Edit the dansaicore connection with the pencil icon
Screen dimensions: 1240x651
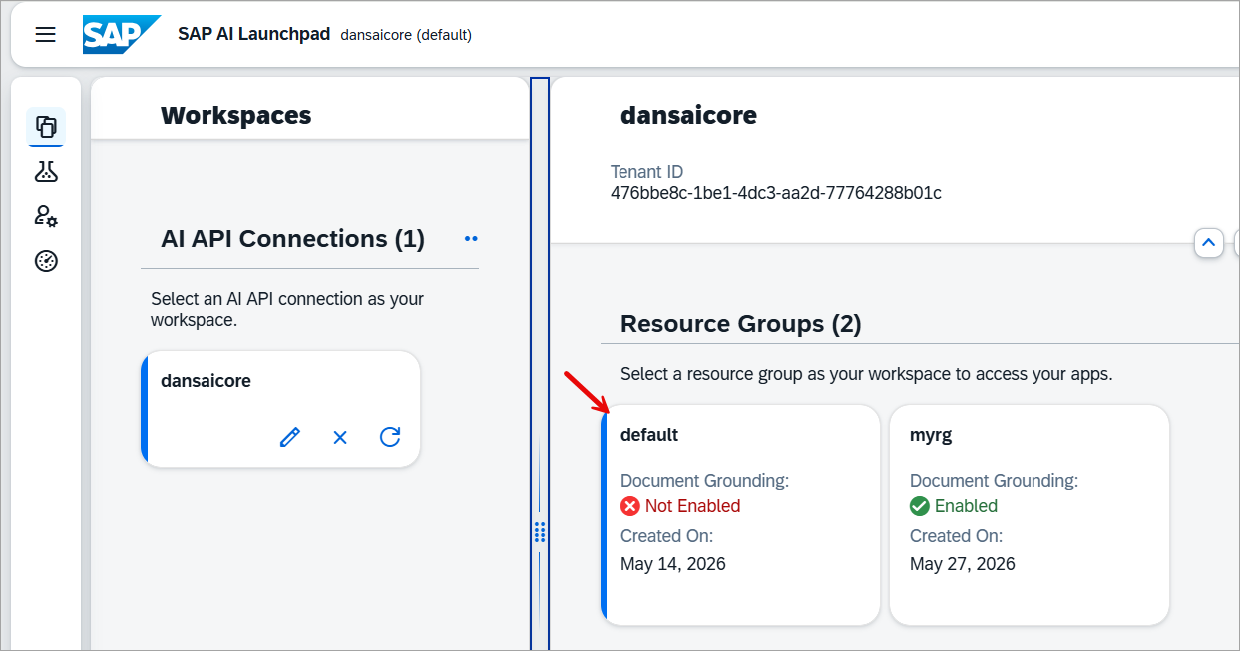pyautogui.click(x=290, y=437)
